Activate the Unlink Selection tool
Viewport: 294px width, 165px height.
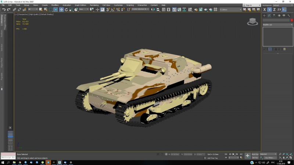click(x=19, y=10)
